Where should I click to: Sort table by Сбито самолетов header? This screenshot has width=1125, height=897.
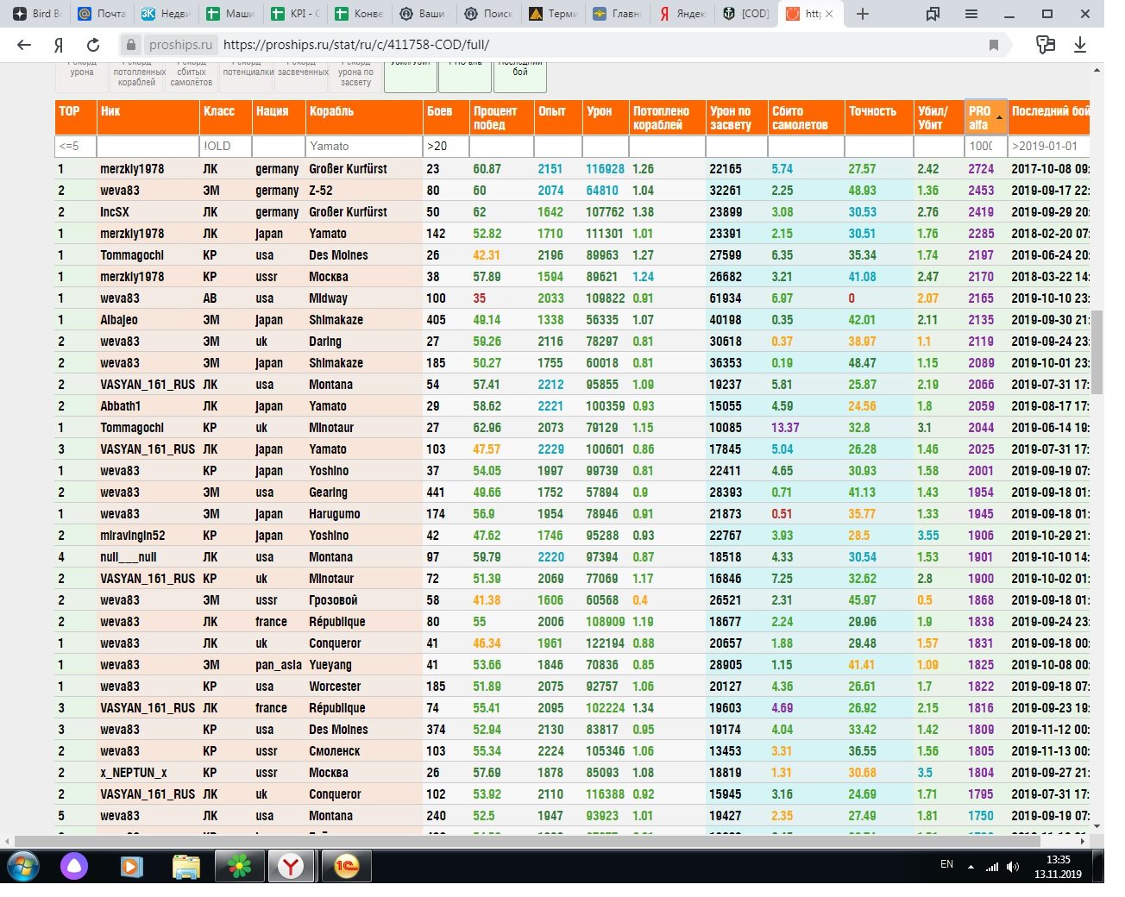[806, 117]
